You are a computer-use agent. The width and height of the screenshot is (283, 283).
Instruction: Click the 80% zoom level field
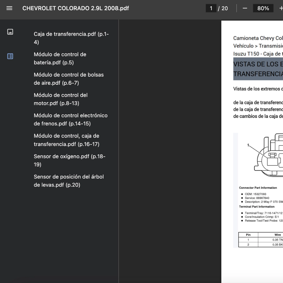coord(263,8)
